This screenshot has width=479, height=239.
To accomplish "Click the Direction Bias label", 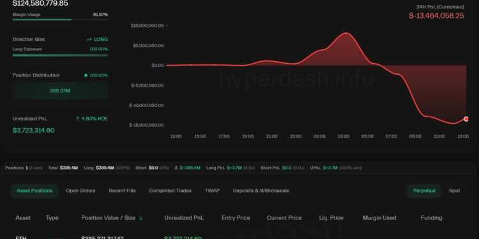I will click(29, 40).
